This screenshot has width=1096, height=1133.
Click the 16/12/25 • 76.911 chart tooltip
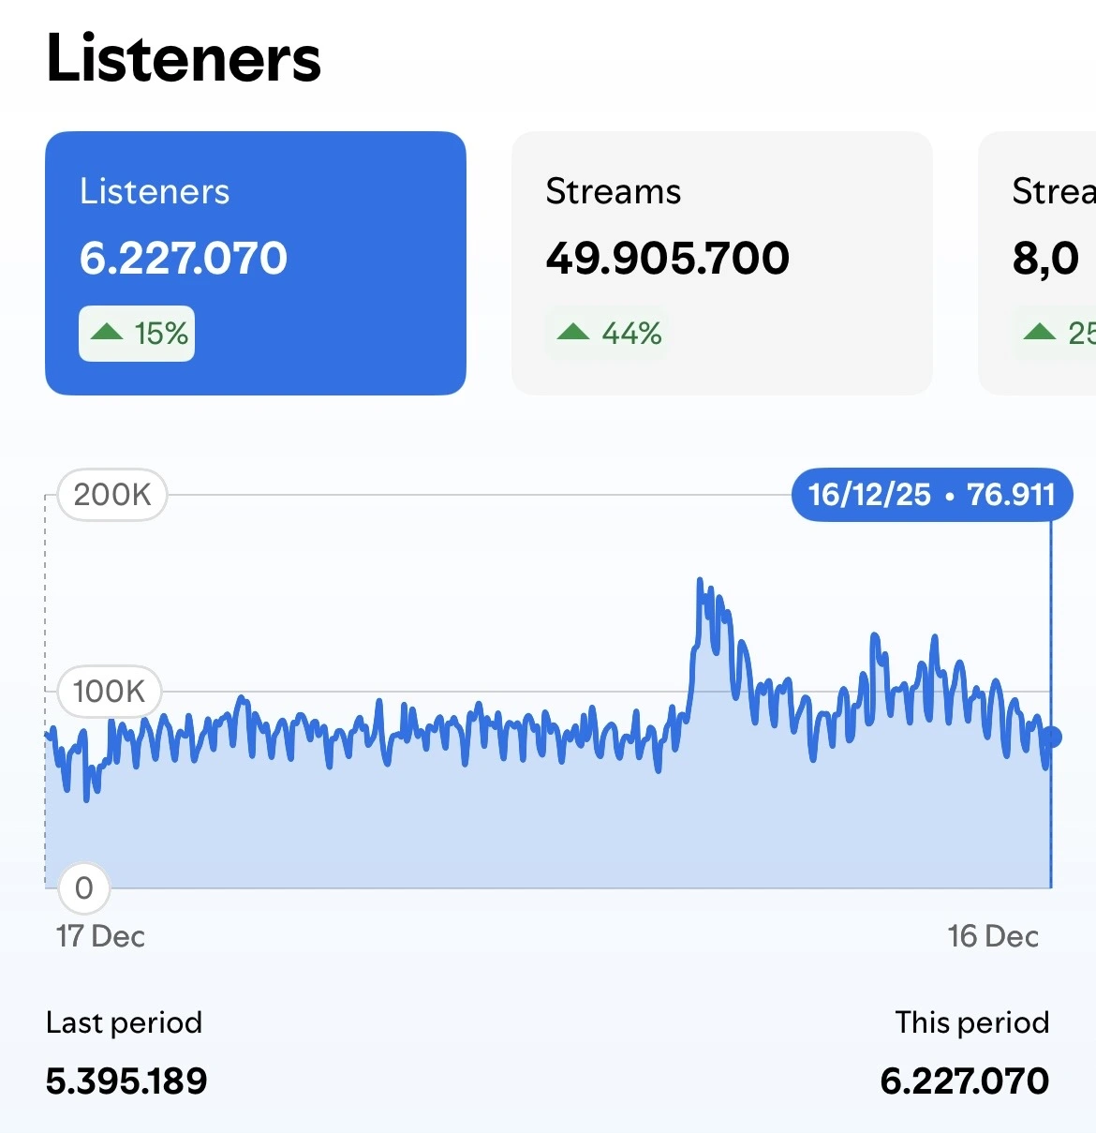pos(931,495)
